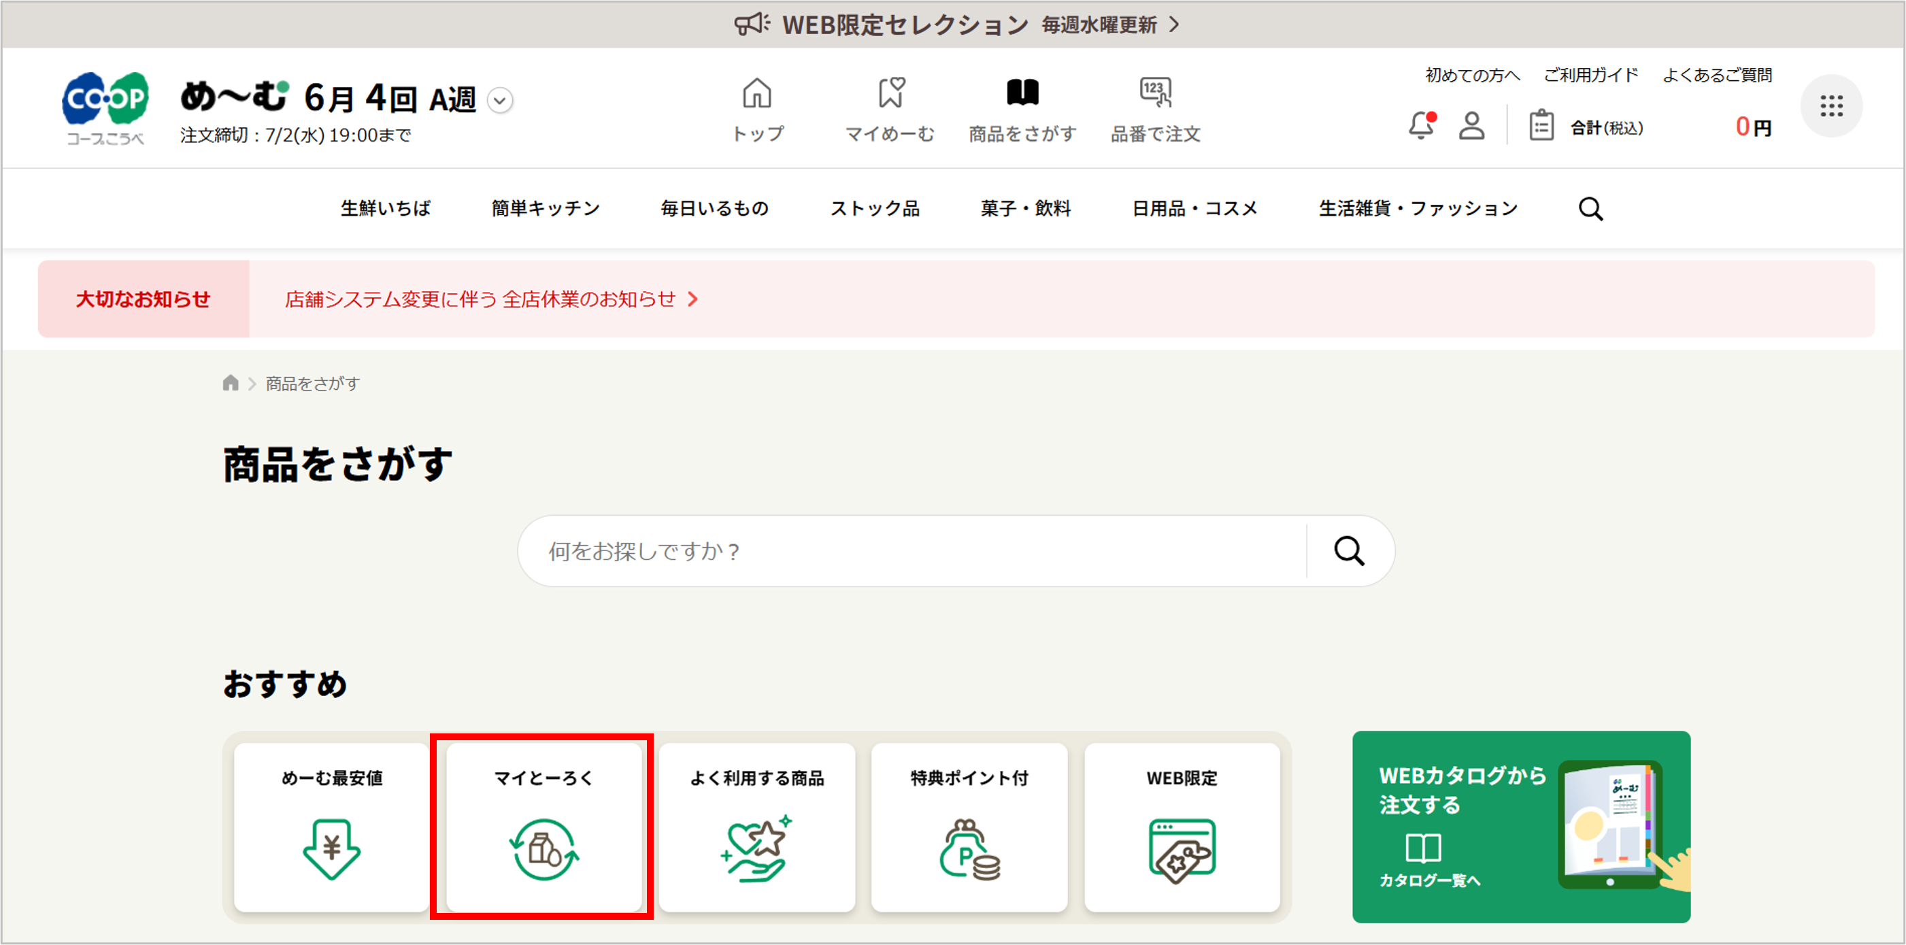Open 生活雑貨・ファッション category menu
The height and width of the screenshot is (945, 1906).
click(x=1418, y=209)
